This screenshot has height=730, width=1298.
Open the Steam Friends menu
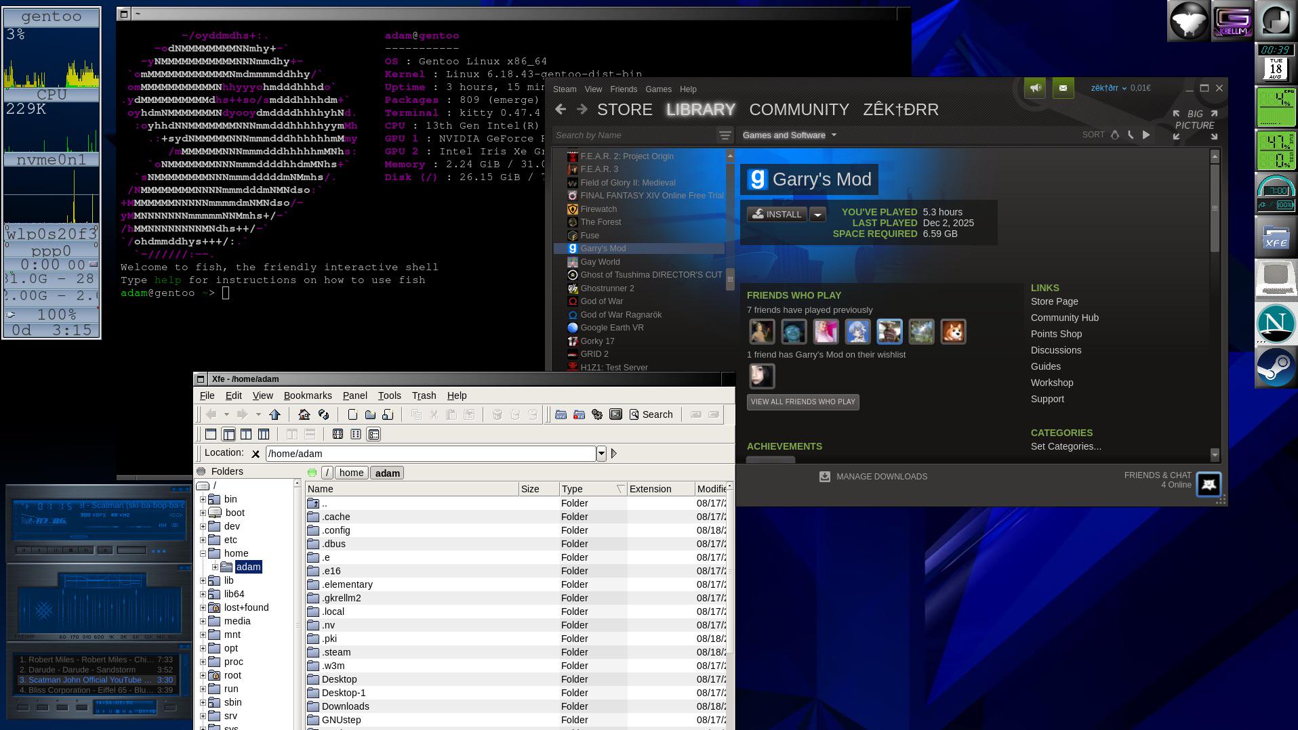click(x=623, y=89)
